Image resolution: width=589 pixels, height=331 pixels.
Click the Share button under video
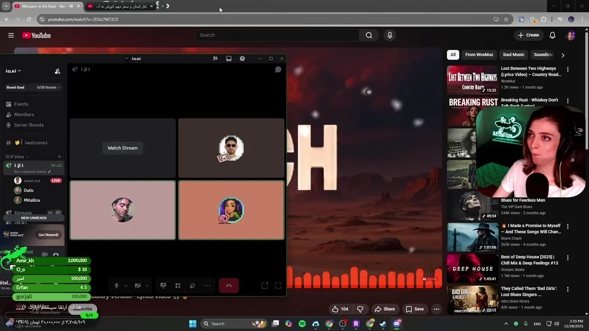[385, 309]
